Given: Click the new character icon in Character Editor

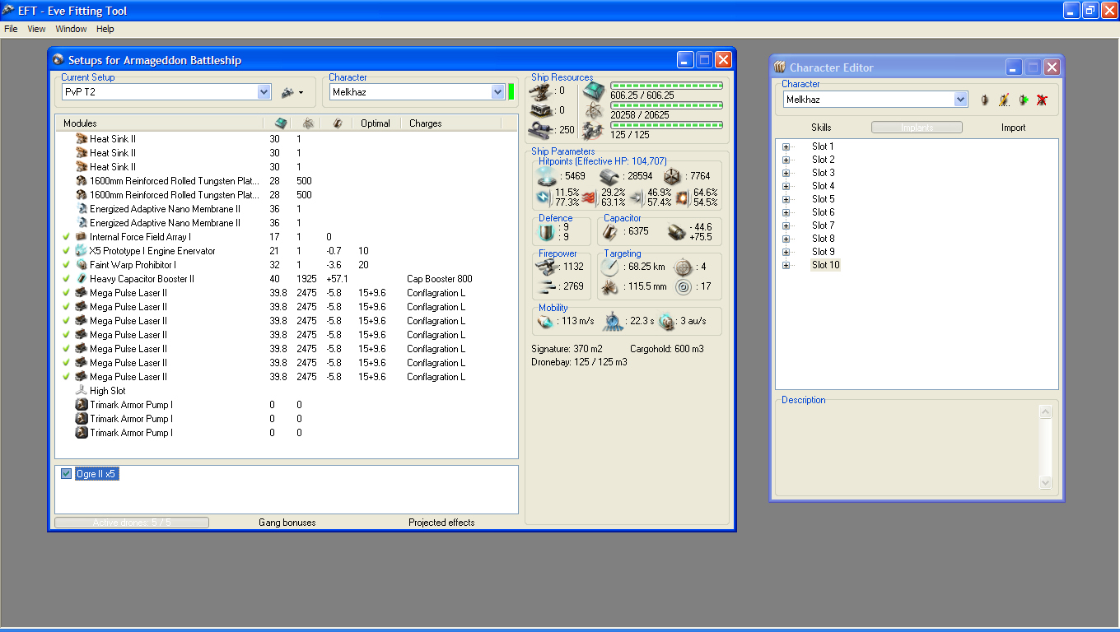Looking at the screenshot, I should (x=984, y=100).
